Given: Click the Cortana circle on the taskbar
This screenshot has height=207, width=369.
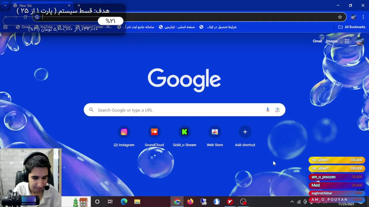Looking at the screenshot, I should point(97,202).
